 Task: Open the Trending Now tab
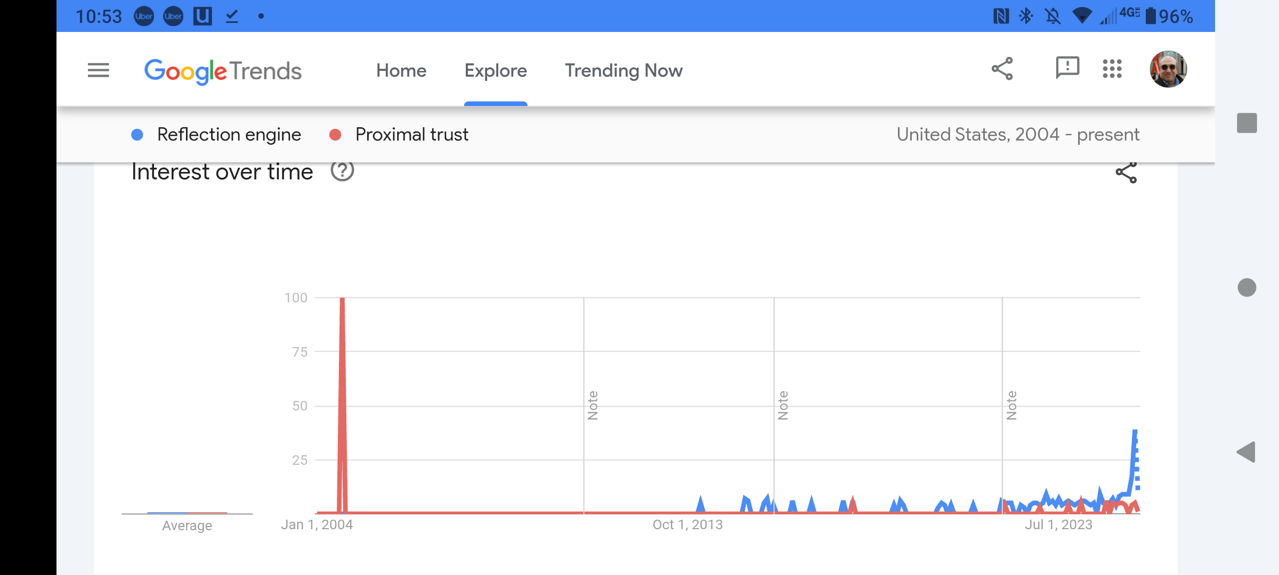click(x=624, y=71)
